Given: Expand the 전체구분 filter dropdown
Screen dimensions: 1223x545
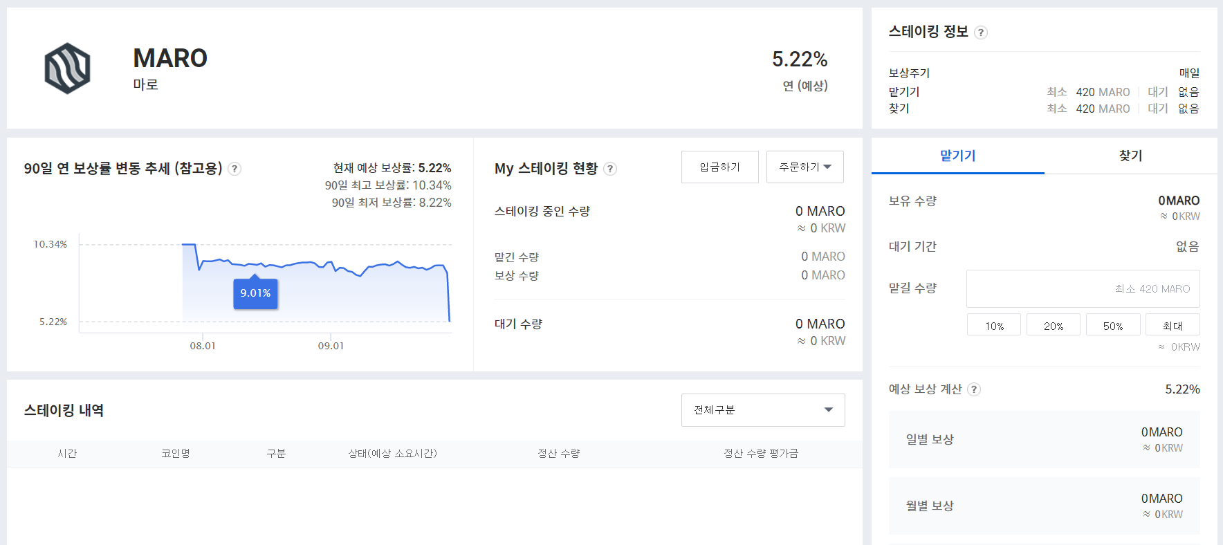Looking at the screenshot, I should (x=763, y=410).
